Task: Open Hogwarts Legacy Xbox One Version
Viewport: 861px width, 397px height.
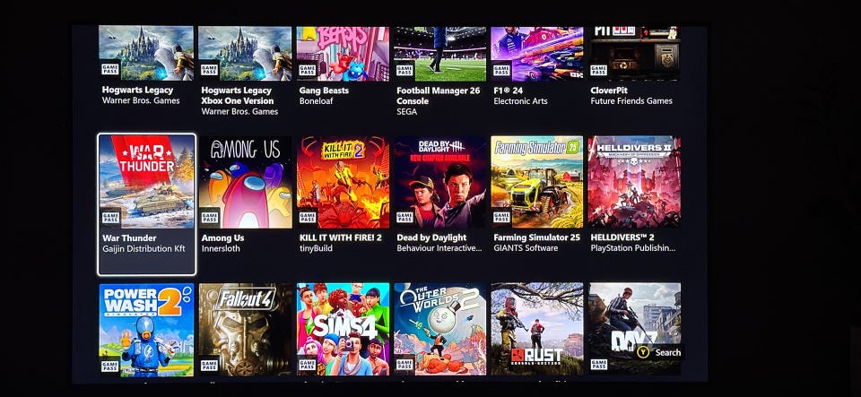Action: pyautogui.click(x=246, y=72)
